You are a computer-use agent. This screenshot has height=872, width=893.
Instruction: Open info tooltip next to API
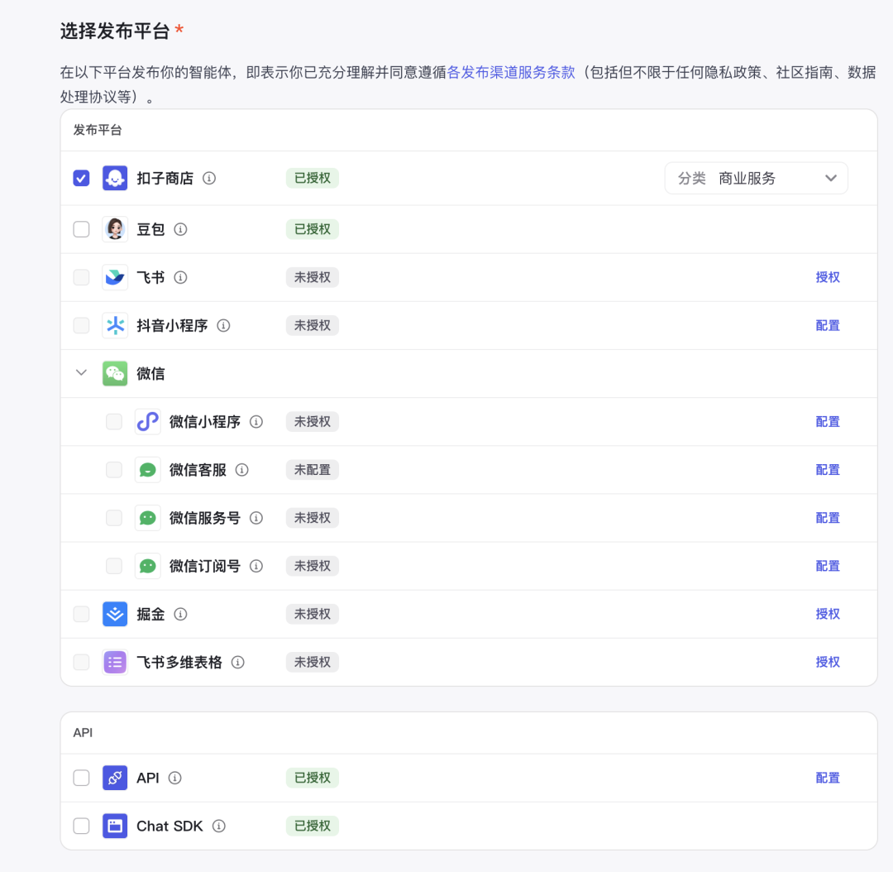[x=174, y=778]
